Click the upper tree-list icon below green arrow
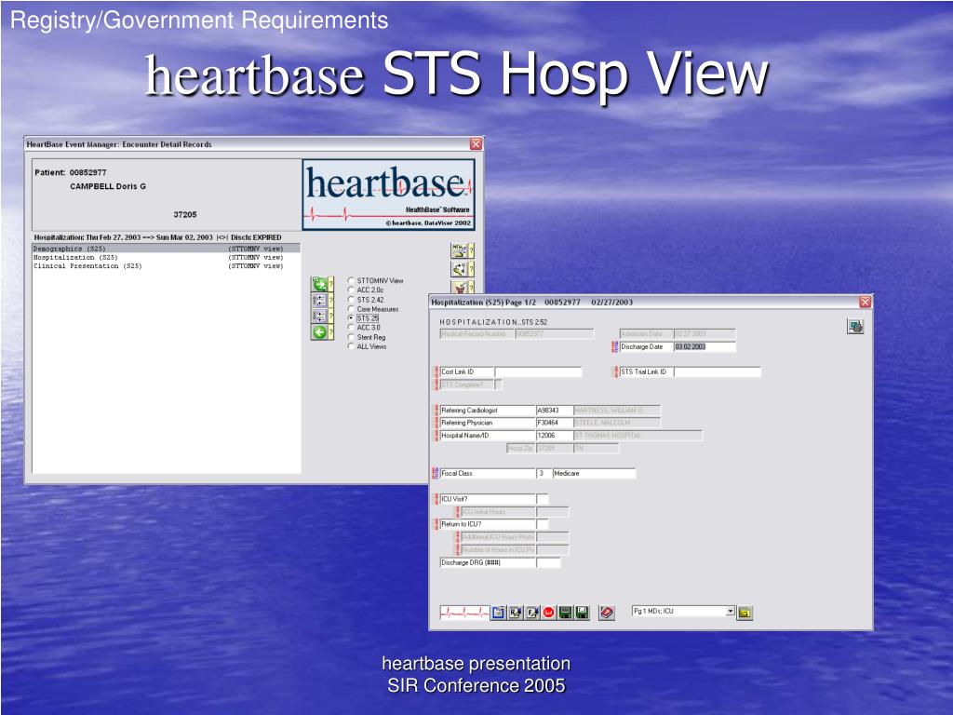 [320, 300]
